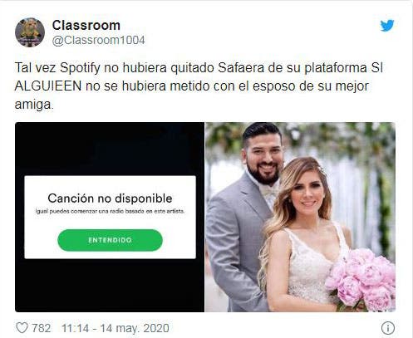
Task: Click the pink peony bouquet in photo
Action: click(x=361, y=280)
